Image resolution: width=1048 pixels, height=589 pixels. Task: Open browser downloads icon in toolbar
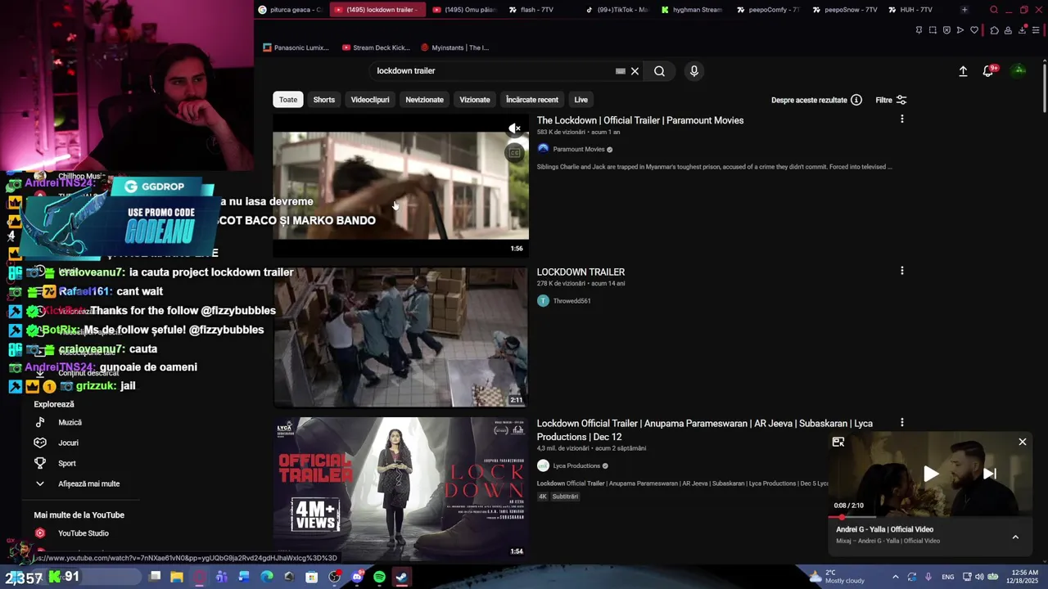pos(1021,30)
